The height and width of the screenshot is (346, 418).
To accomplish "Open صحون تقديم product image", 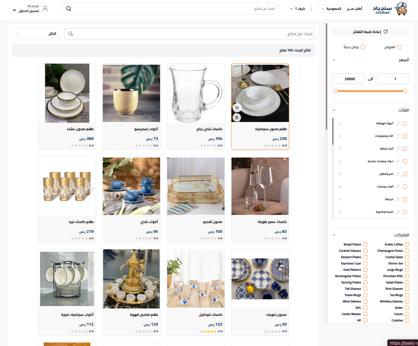I will (x=196, y=186).
